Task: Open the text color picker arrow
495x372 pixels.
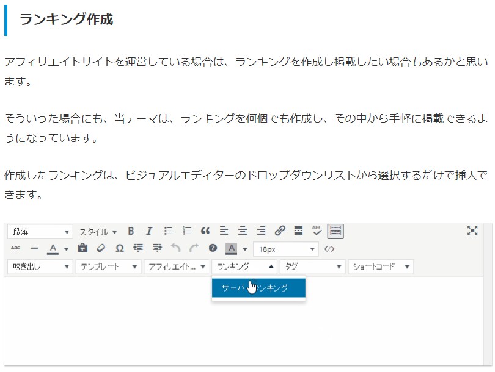Action: [x=66, y=249]
